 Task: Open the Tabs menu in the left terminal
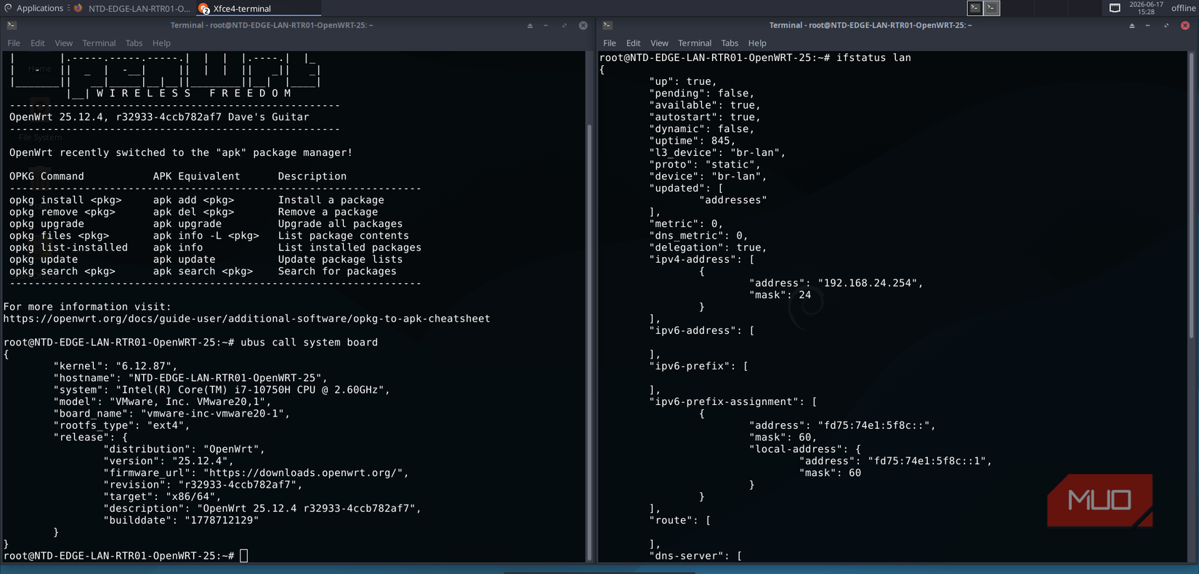pyautogui.click(x=134, y=43)
